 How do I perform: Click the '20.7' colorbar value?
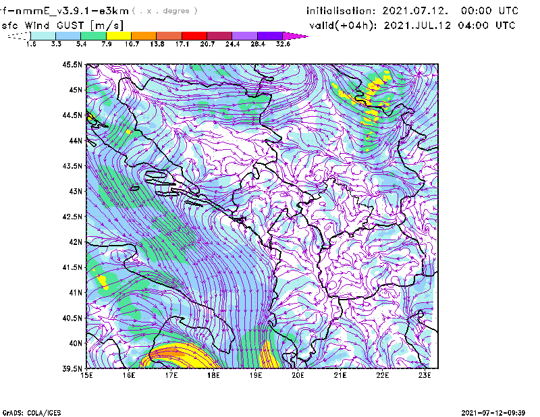tap(207, 44)
